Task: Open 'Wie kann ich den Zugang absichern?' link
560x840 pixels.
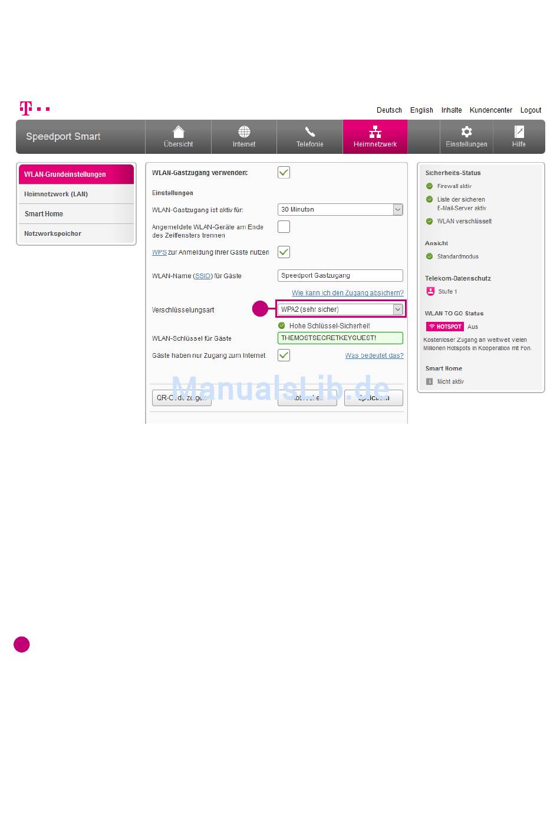Action: [x=348, y=293]
